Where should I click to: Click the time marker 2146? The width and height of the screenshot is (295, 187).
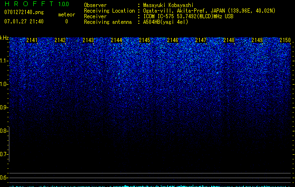(173, 40)
